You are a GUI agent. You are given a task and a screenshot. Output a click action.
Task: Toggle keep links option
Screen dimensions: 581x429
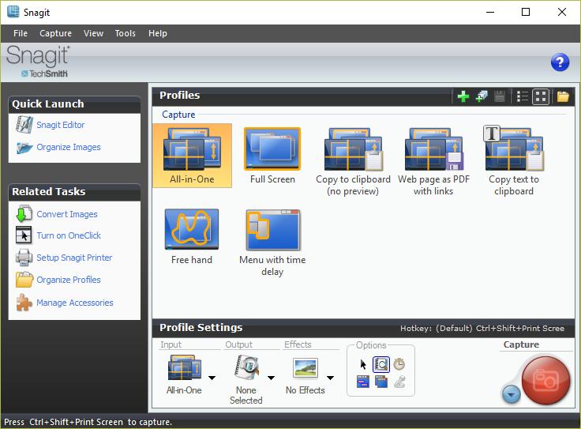point(363,382)
